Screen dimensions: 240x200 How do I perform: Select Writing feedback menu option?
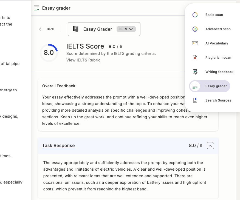pos(219,72)
